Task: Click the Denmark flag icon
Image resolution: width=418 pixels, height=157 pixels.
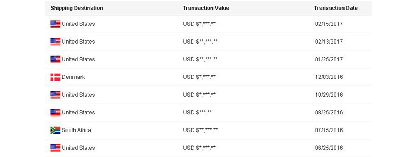Action: (55, 77)
